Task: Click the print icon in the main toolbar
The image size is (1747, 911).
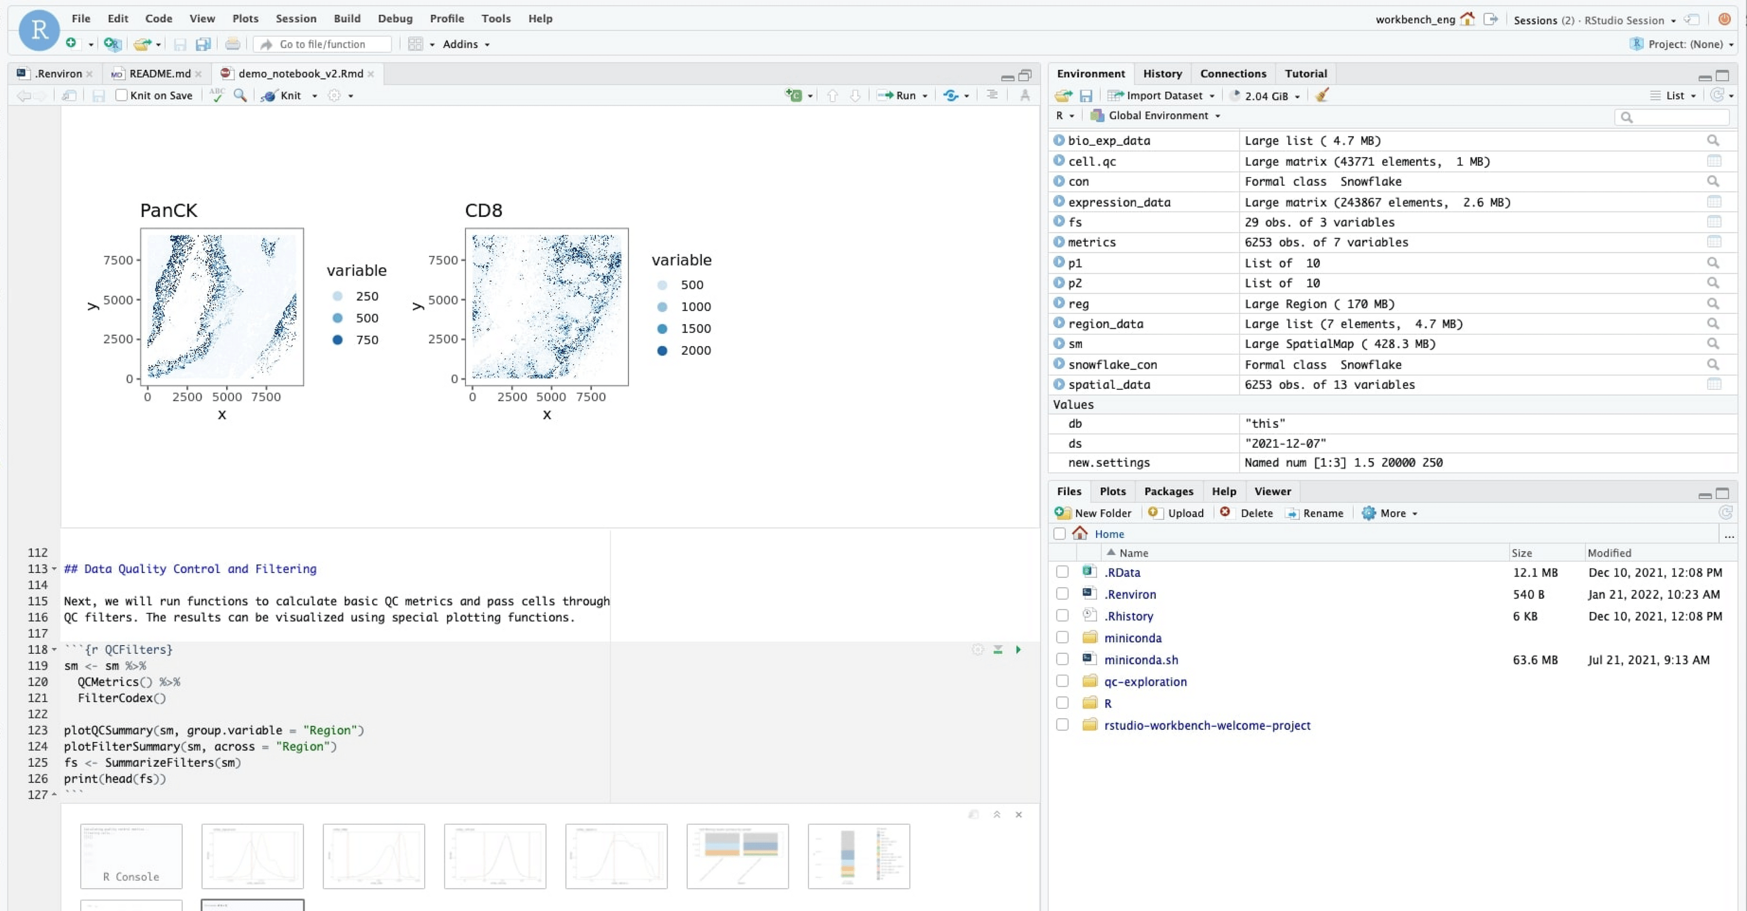Action: click(233, 44)
